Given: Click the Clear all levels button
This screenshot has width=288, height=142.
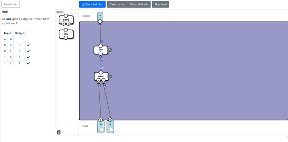Looking at the screenshot, I should coord(139,4).
